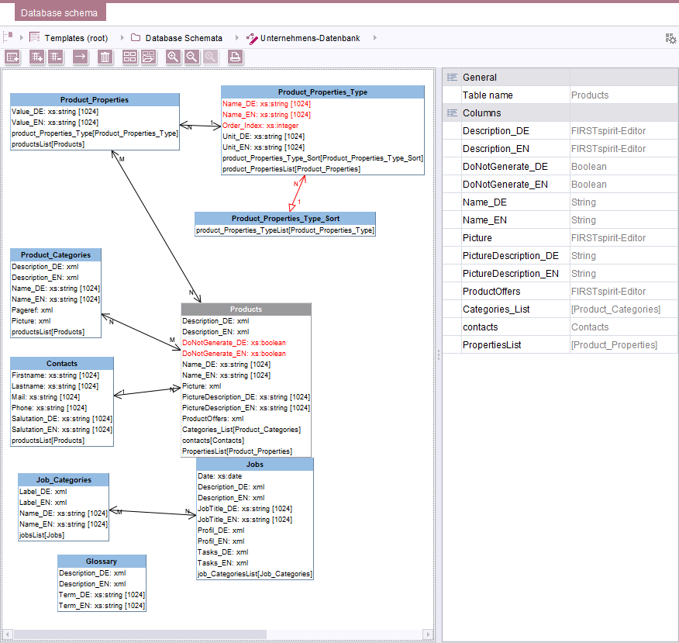Viewport: 679px width, 643px height.
Task: Switch to the Database schema tab
Action: pos(60,12)
